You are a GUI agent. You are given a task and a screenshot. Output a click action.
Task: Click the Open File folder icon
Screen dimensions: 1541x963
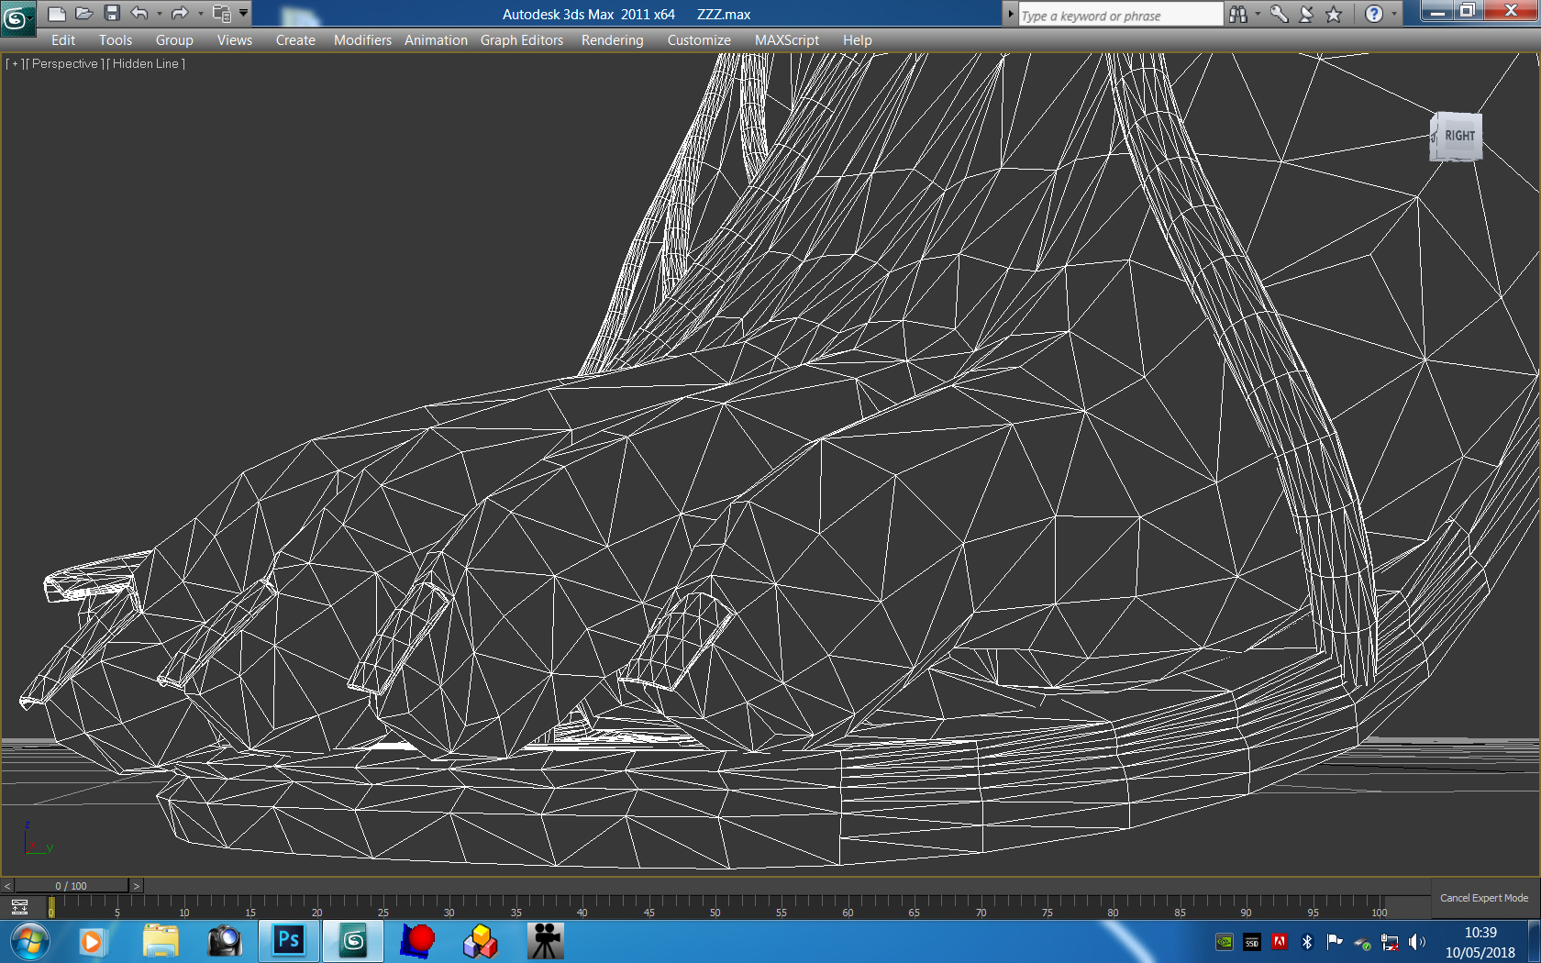[84, 14]
